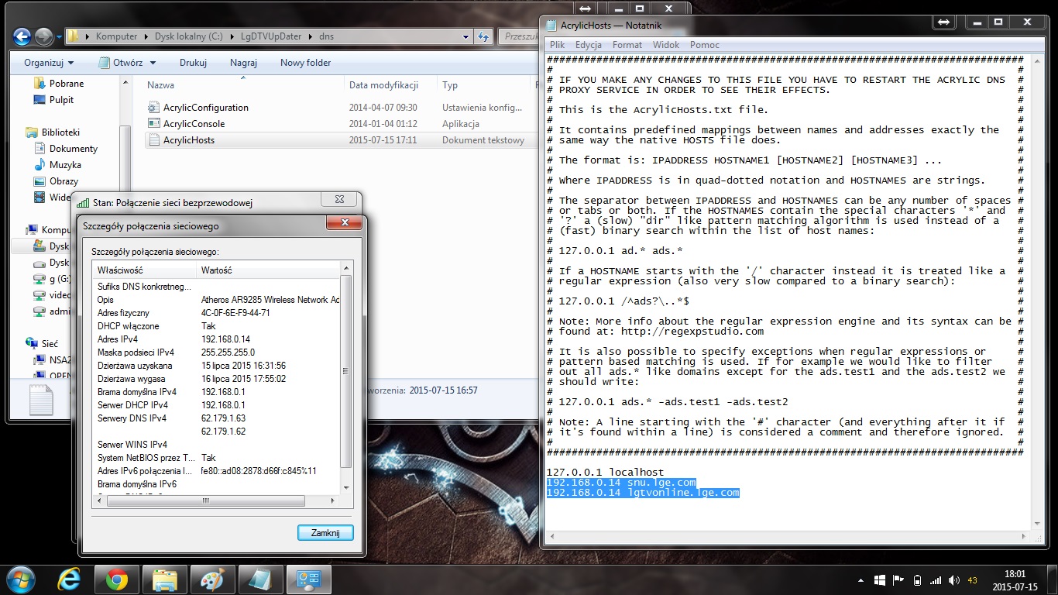Screen dimensions: 1058x595
Task: Click the lgtvonline.lge.com line in Notepad
Action: pos(643,492)
